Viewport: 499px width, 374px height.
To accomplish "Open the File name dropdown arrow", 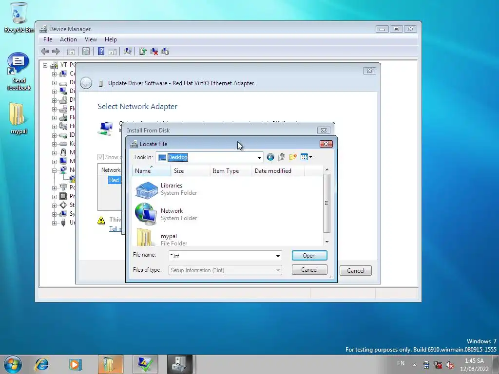I will pos(278,256).
